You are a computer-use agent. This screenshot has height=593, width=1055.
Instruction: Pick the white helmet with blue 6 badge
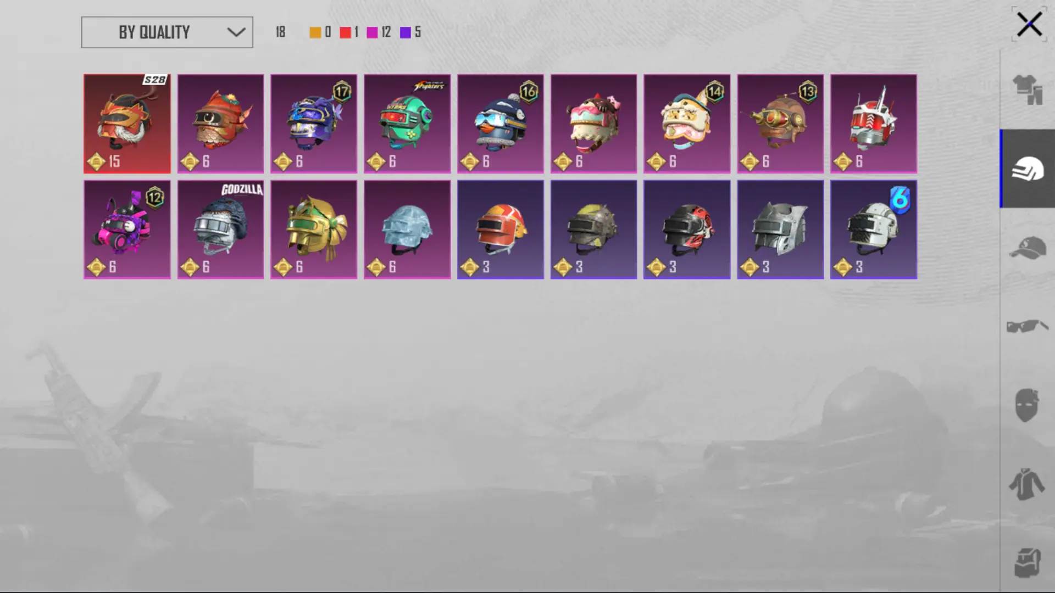coord(874,230)
